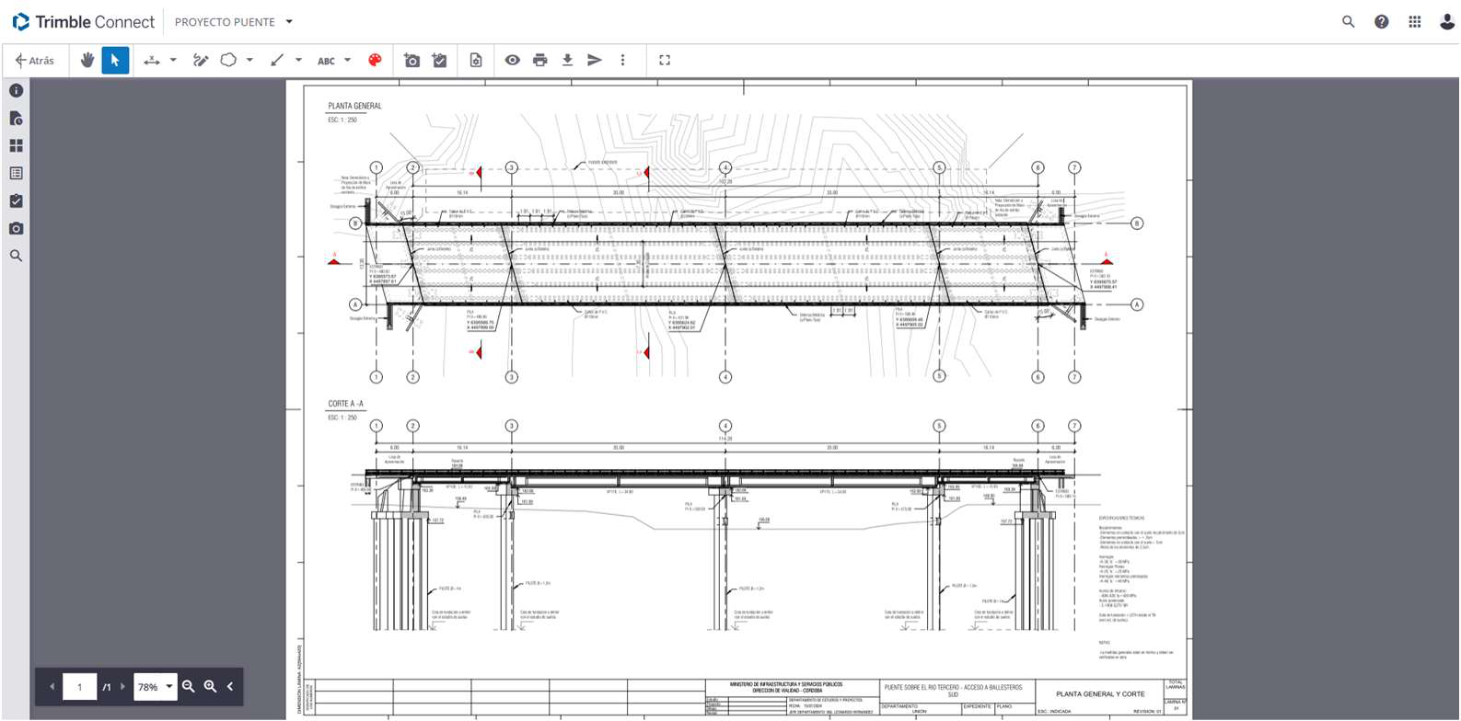Click the PLANTA GENERAL Y CORTE title block
This screenshot has width=1461, height=721.
[x=1100, y=694]
